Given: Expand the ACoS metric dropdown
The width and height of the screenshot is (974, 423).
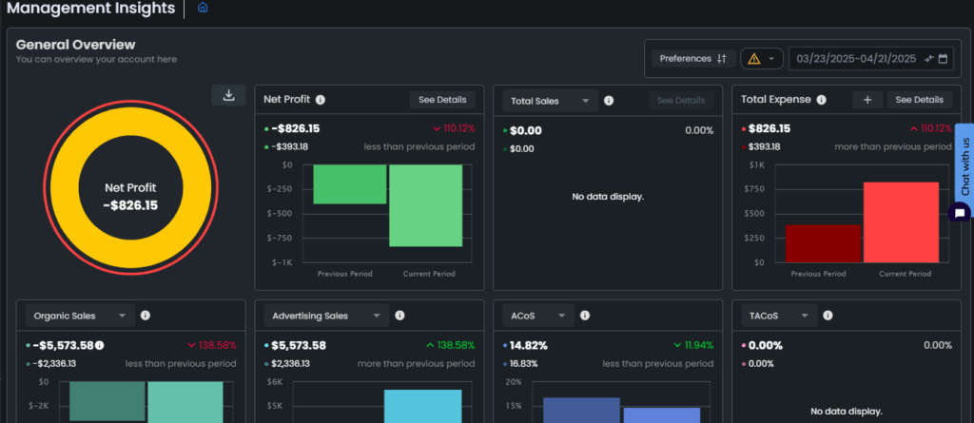Looking at the screenshot, I should (538, 316).
